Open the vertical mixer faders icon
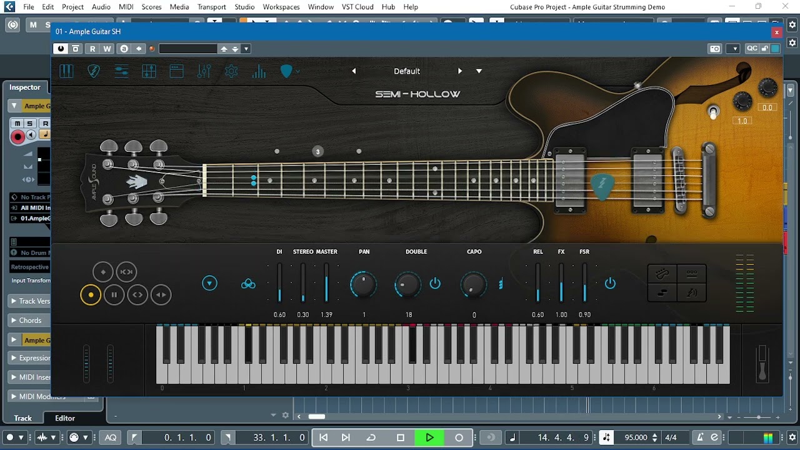Screen dimensions: 800x450 click(204, 71)
